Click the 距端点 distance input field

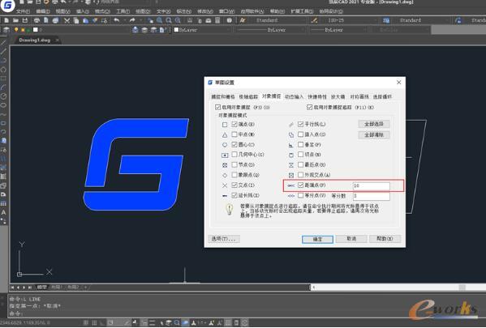tap(372, 185)
